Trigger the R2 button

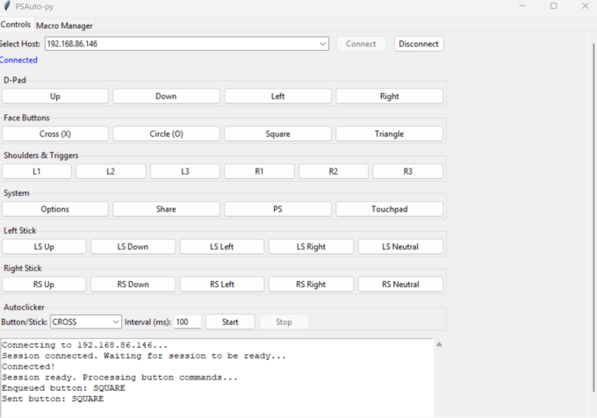tap(334, 171)
